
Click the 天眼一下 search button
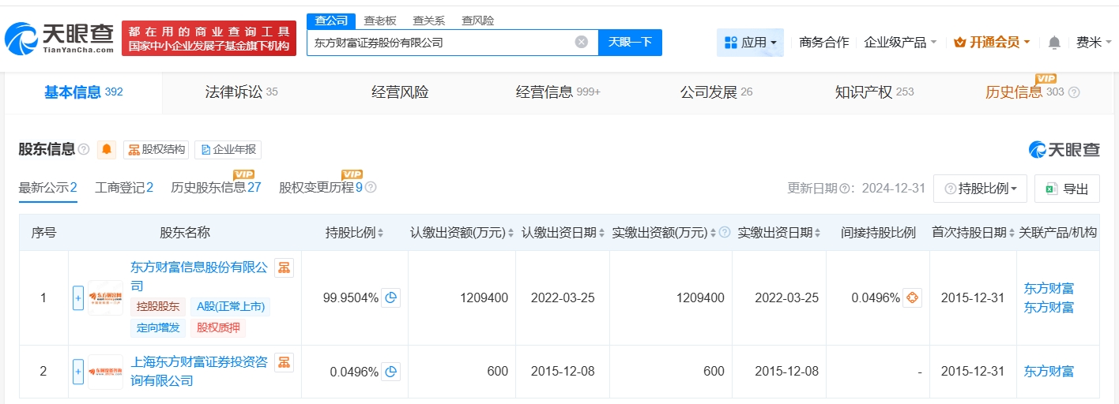point(630,43)
